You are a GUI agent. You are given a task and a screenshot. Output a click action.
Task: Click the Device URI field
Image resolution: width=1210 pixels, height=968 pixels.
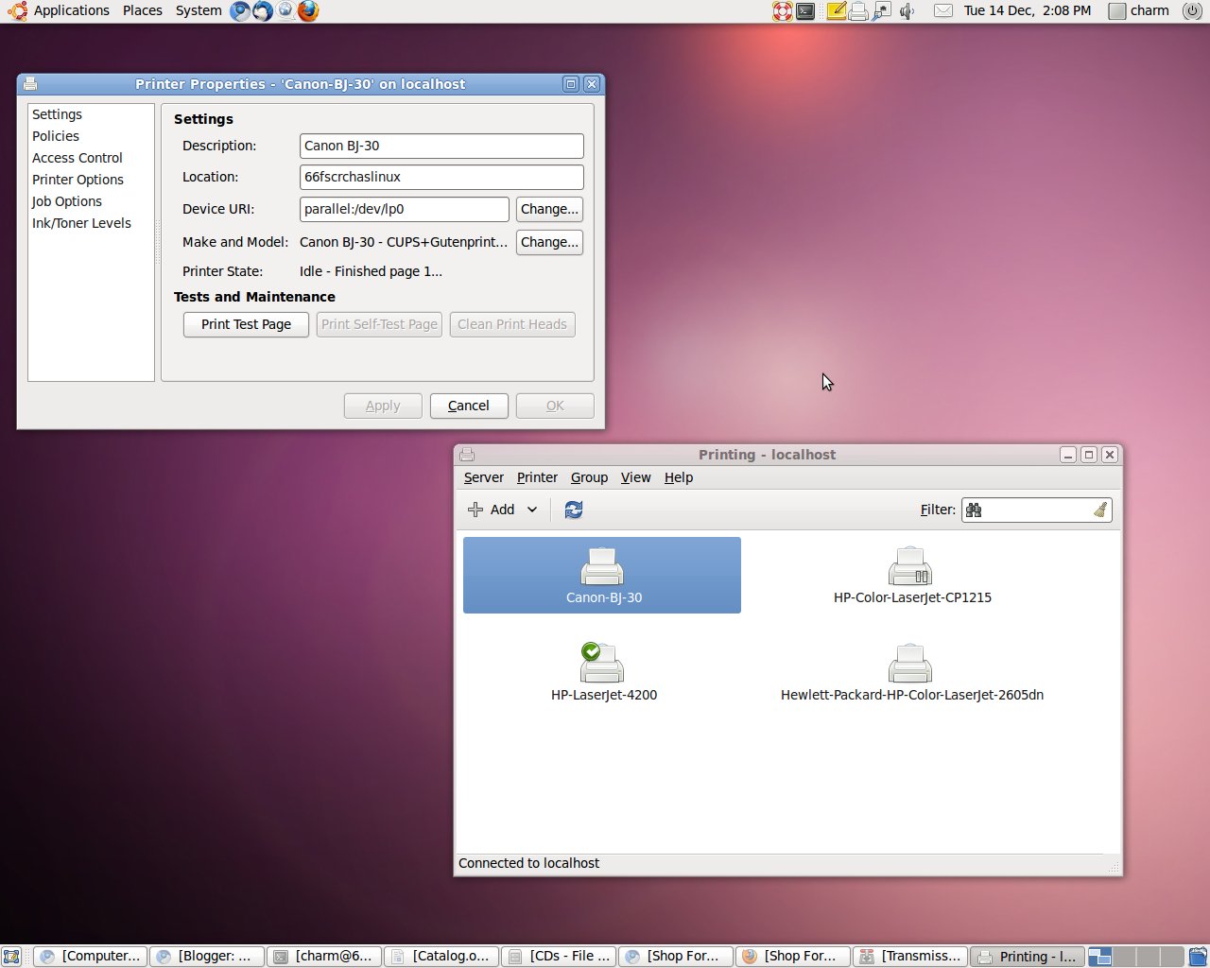coord(405,209)
